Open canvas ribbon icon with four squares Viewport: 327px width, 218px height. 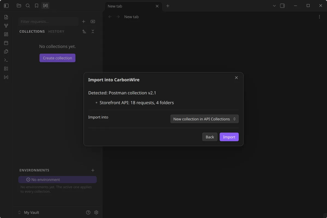pos(6,34)
